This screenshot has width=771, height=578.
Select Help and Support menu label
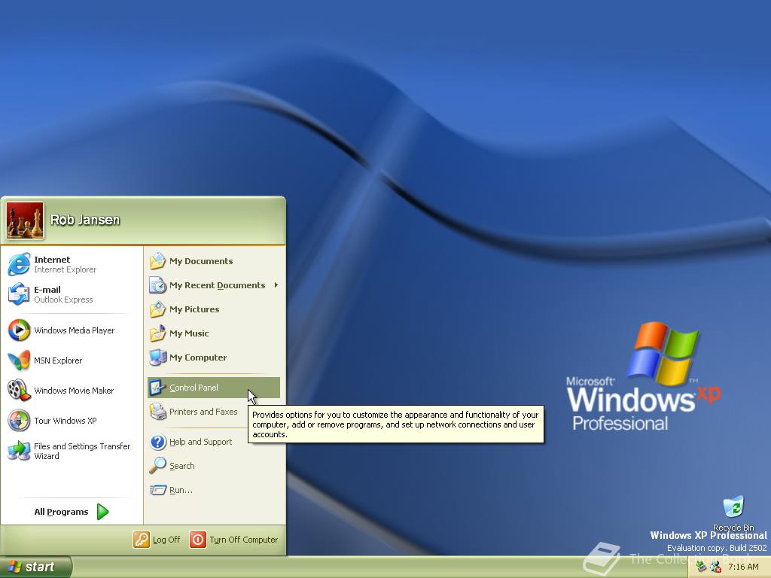pyautogui.click(x=200, y=442)
